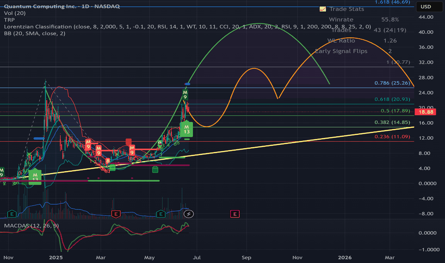Click the 2025 label on time axis

tap(55, 258)
